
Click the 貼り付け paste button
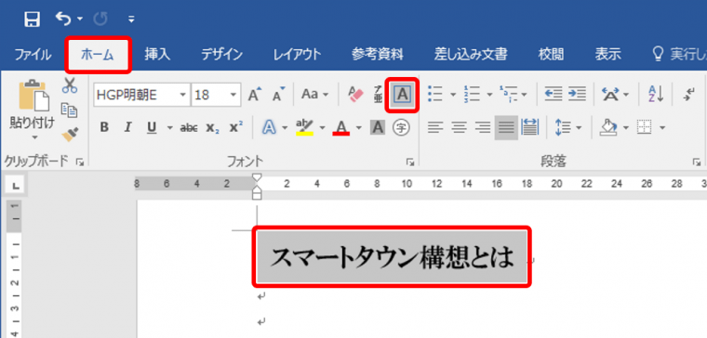(32, 103)
